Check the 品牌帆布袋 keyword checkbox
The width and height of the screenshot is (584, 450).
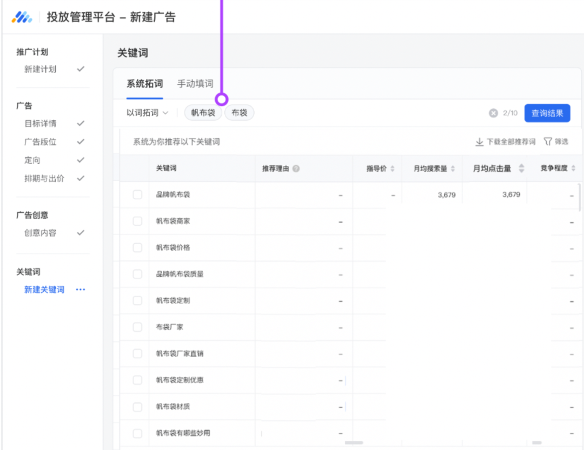pyautogui.click(x=137, y=194)
